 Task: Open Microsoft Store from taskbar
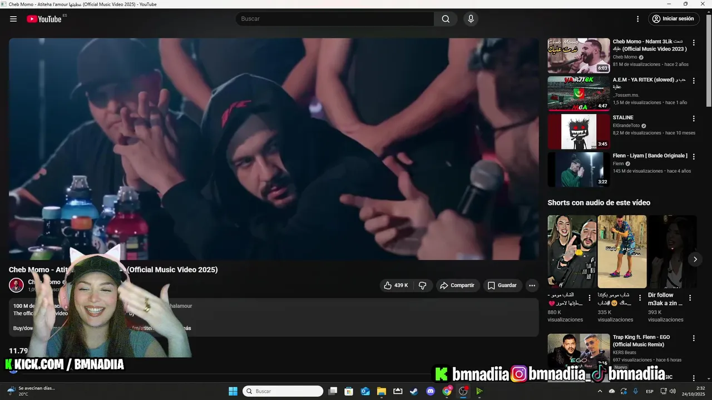(x=349, y=391)
